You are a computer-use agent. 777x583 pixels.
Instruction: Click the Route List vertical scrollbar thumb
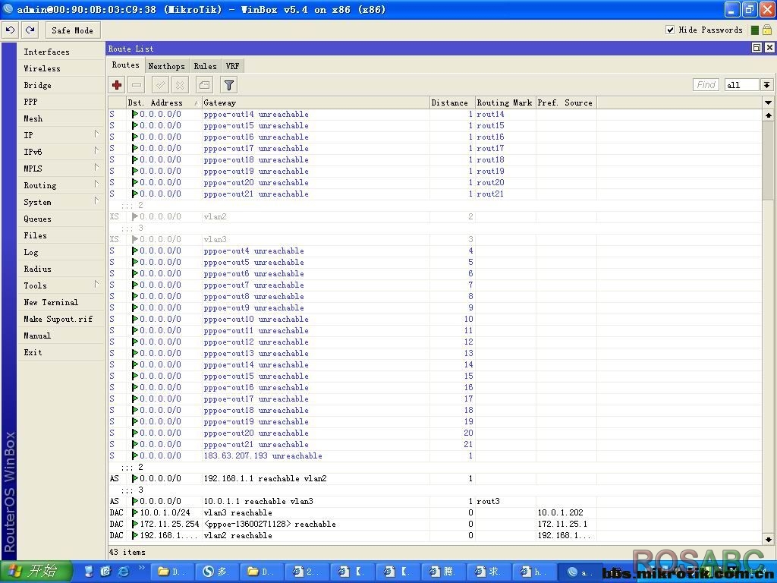tap(768, 159)
